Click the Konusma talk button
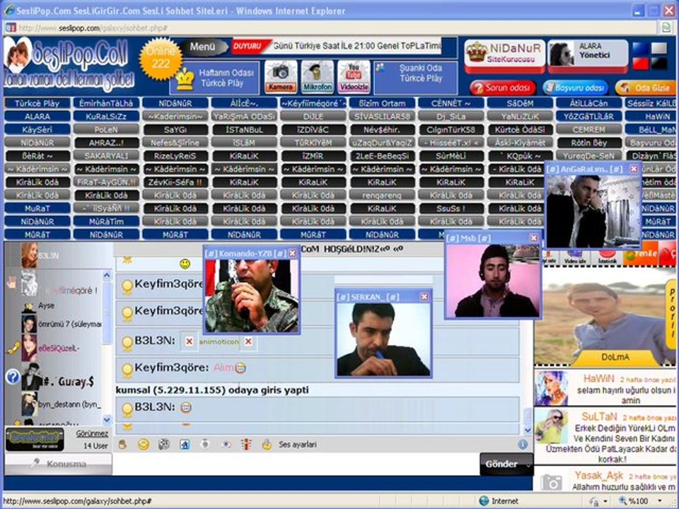This screenshot has width=679, height=509. [58, 464]
